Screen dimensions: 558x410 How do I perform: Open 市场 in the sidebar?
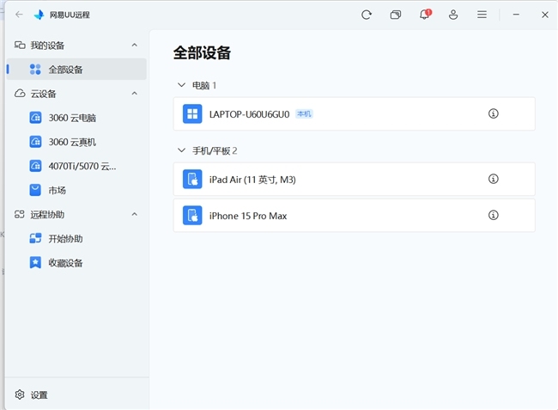(76, 190)
